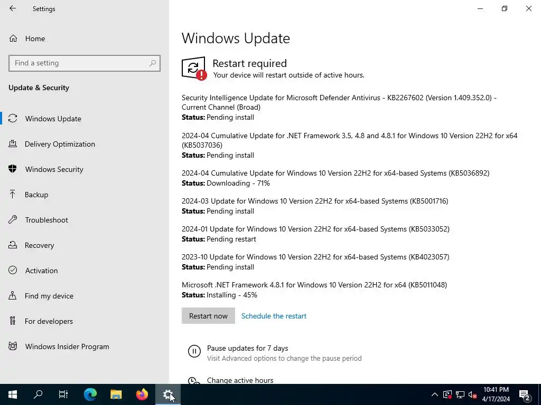541x405 pixels.
Task: Open Change active hours option
Action: coord(240,380)
